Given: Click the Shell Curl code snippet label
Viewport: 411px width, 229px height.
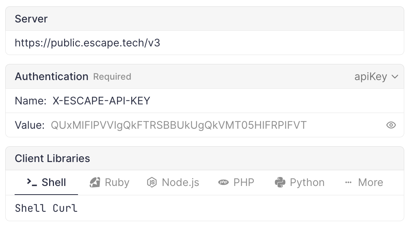Looking at the screenshot, I should 46,208.
